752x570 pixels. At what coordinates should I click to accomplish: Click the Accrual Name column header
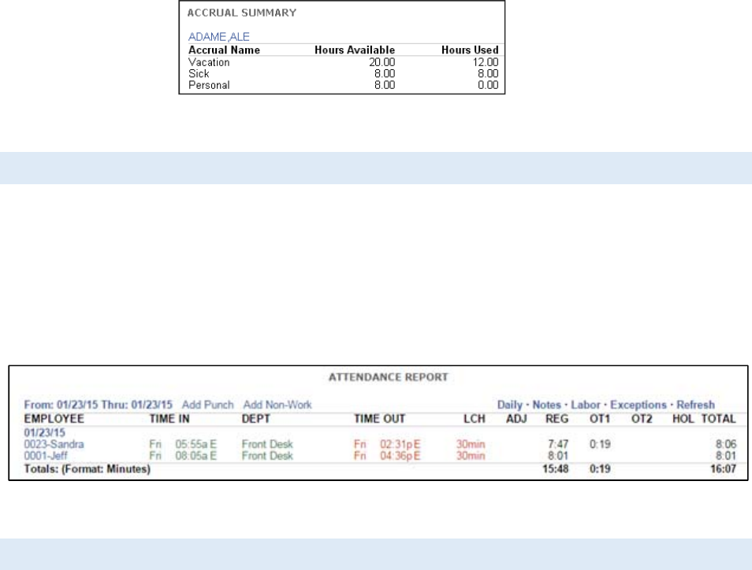tap(224, 50)
